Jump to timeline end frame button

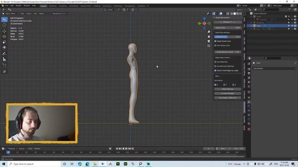tap(133, 148)
